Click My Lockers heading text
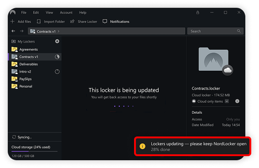 pos(26,42)
